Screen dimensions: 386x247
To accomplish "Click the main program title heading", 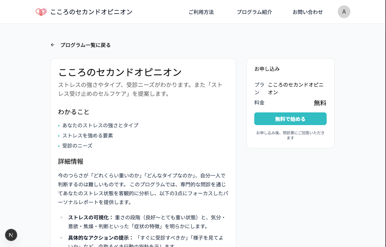I will click(120, 72).
